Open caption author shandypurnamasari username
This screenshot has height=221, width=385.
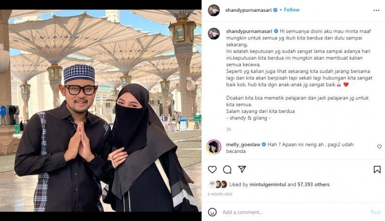tap(249, 31)
